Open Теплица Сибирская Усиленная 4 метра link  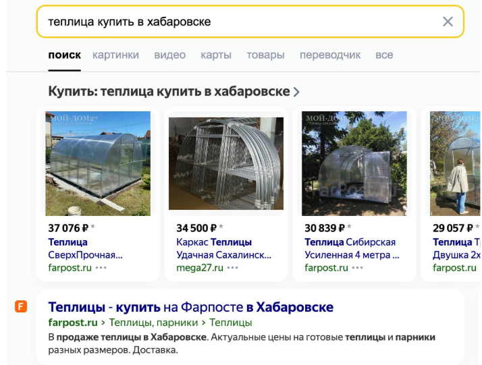[x=352, y=248]
